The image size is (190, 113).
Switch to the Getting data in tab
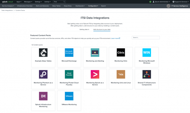point(84,29)
